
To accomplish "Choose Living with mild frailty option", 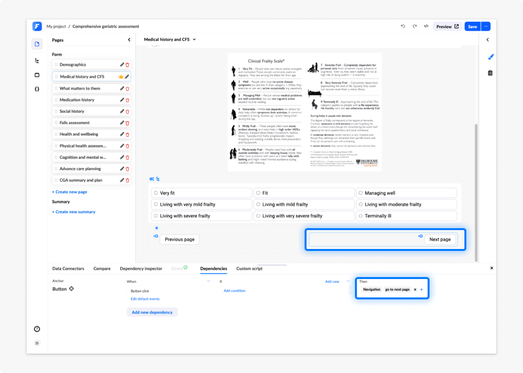I will pyautogui.click(x=304, y=204).
